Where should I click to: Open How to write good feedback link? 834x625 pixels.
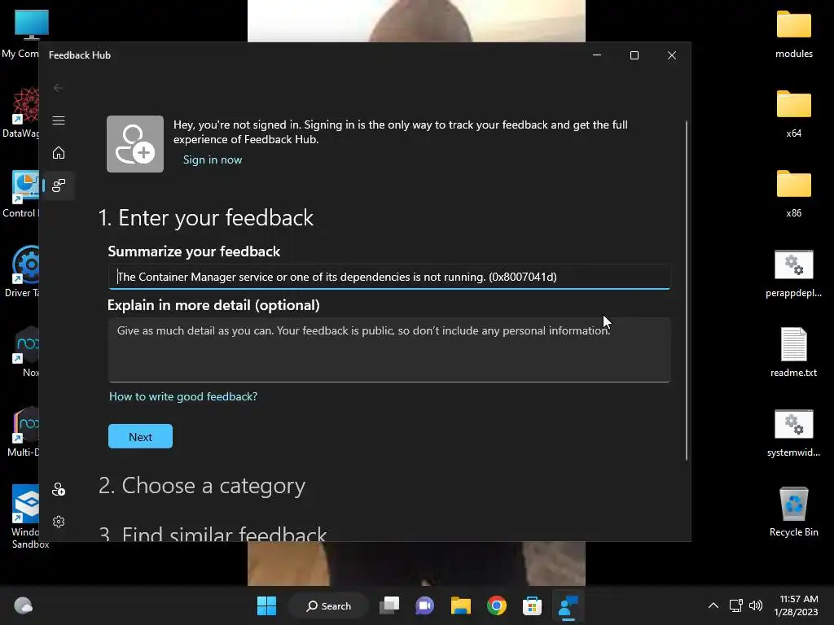coord(183,396)
